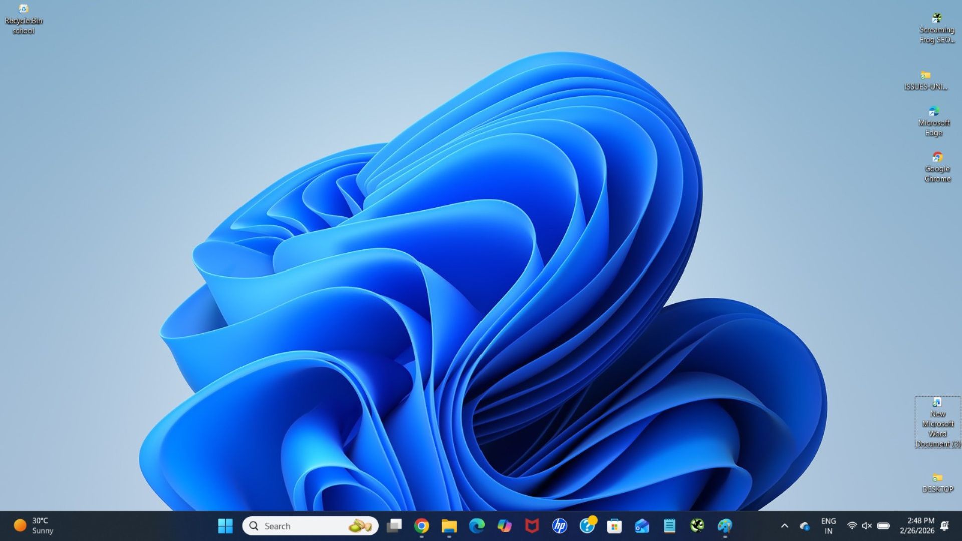The image size is (962, 541).
Task: Launch McAfee security from the taskbar
Action: 532,526
